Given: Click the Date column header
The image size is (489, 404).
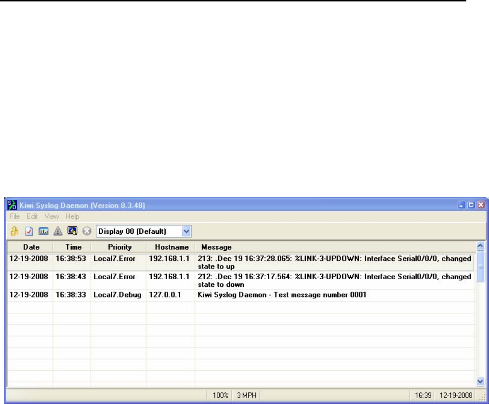Looking at the screenshot, I should coord(30,247).
